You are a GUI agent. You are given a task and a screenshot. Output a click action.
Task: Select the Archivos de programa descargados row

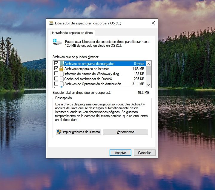[100, 64]
